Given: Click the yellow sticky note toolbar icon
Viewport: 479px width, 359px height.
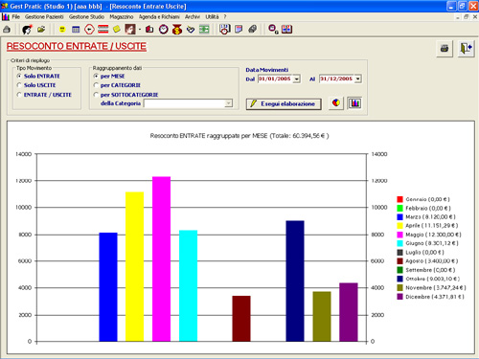Looking at the screenshot, I should coord(117,30).
